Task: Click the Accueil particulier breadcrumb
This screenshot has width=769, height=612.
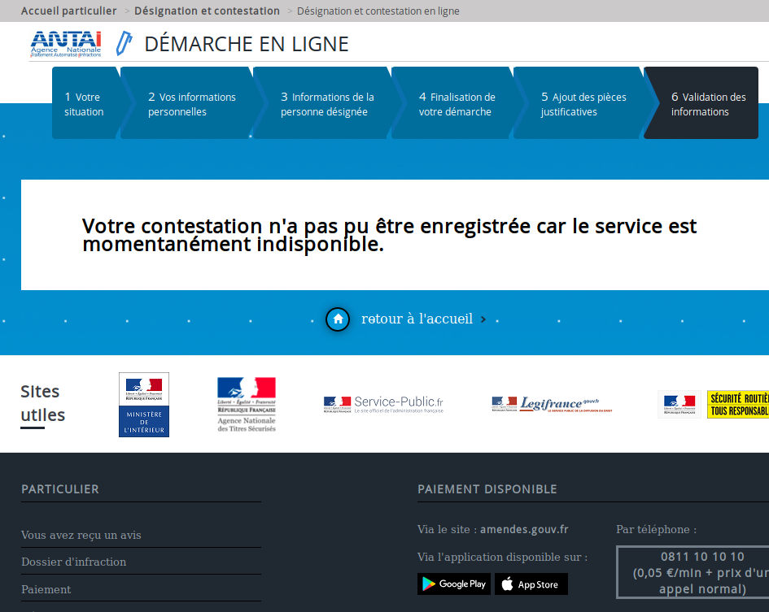Action: point(68,11)
